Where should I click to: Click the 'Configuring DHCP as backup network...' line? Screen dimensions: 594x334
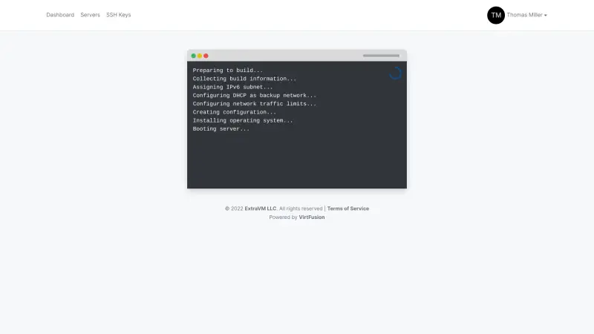255,96
